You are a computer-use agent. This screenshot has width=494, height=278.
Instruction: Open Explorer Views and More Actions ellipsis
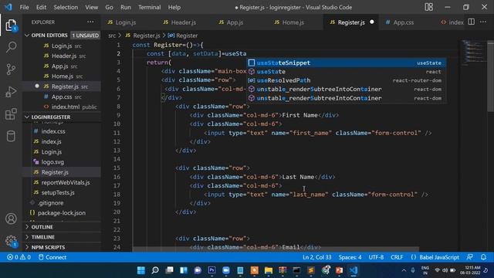90,22
